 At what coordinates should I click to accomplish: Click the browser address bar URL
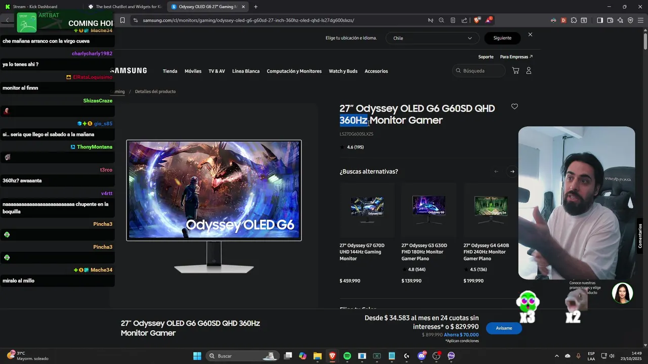(x=249, y=20)
